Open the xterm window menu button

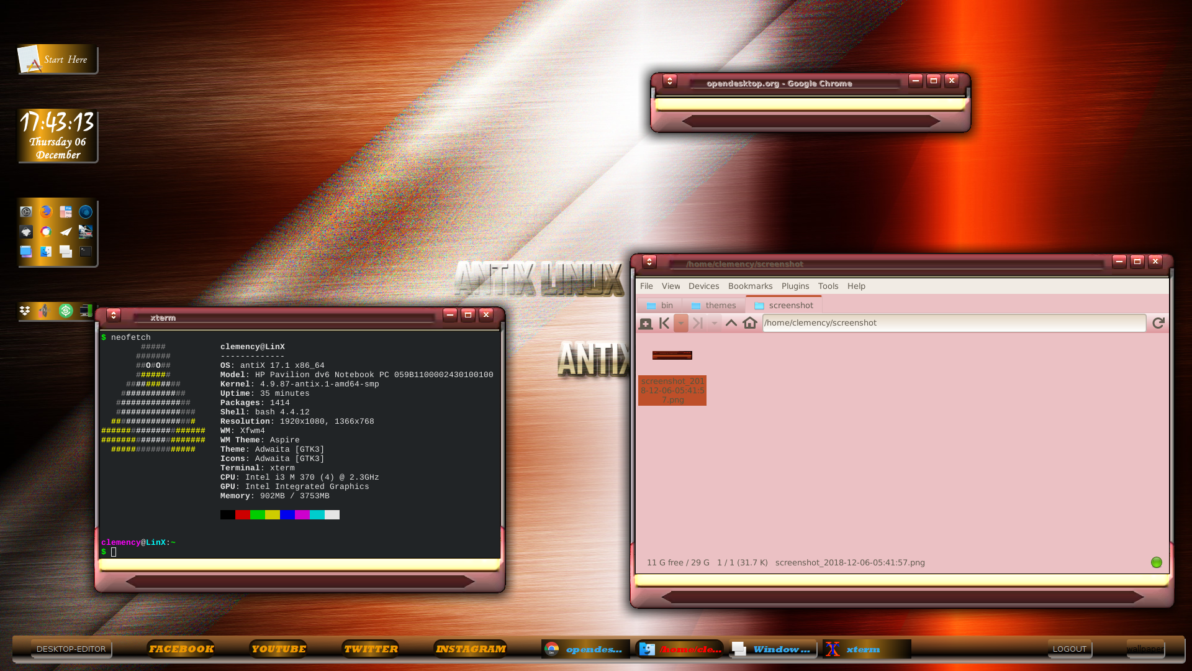(114, 315)
